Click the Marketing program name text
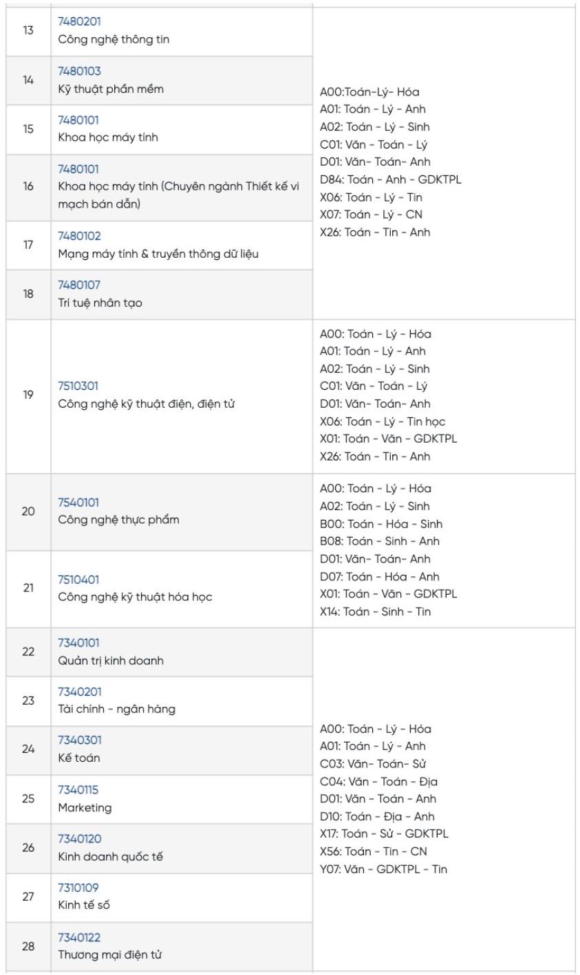 point(85,807)
